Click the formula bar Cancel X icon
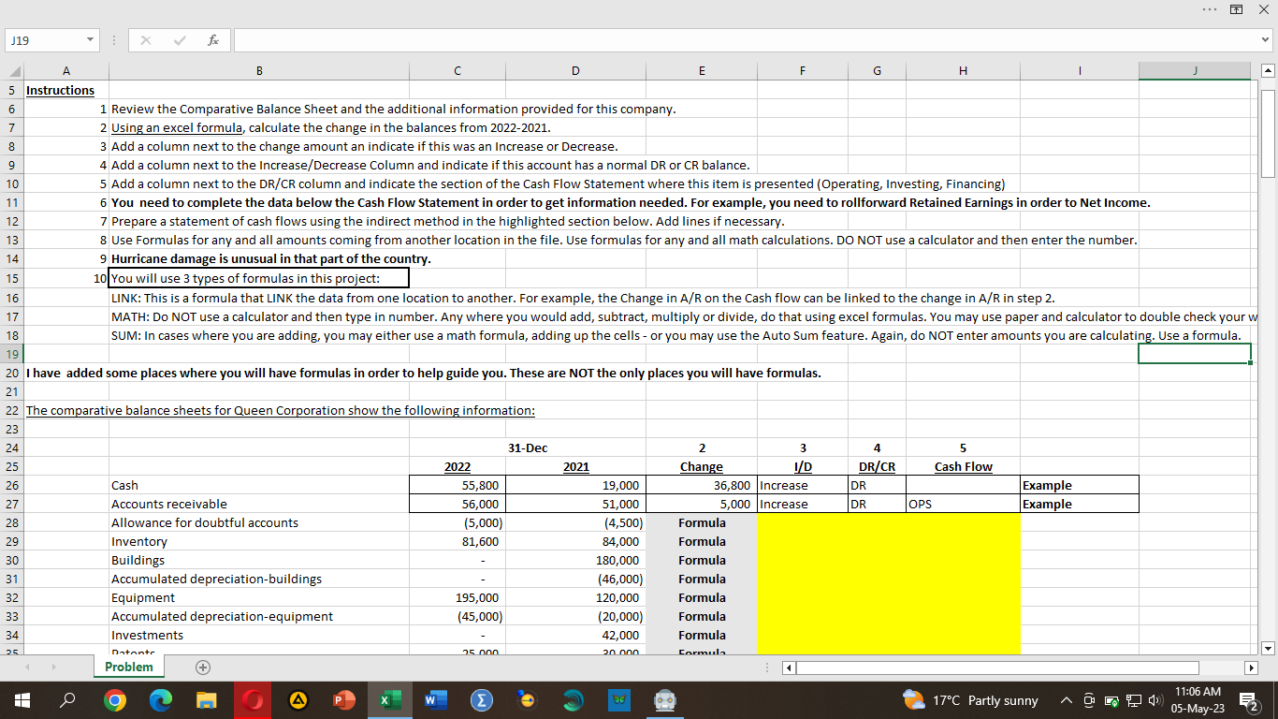The image size is (1278, 719). (x=146, y=40)
